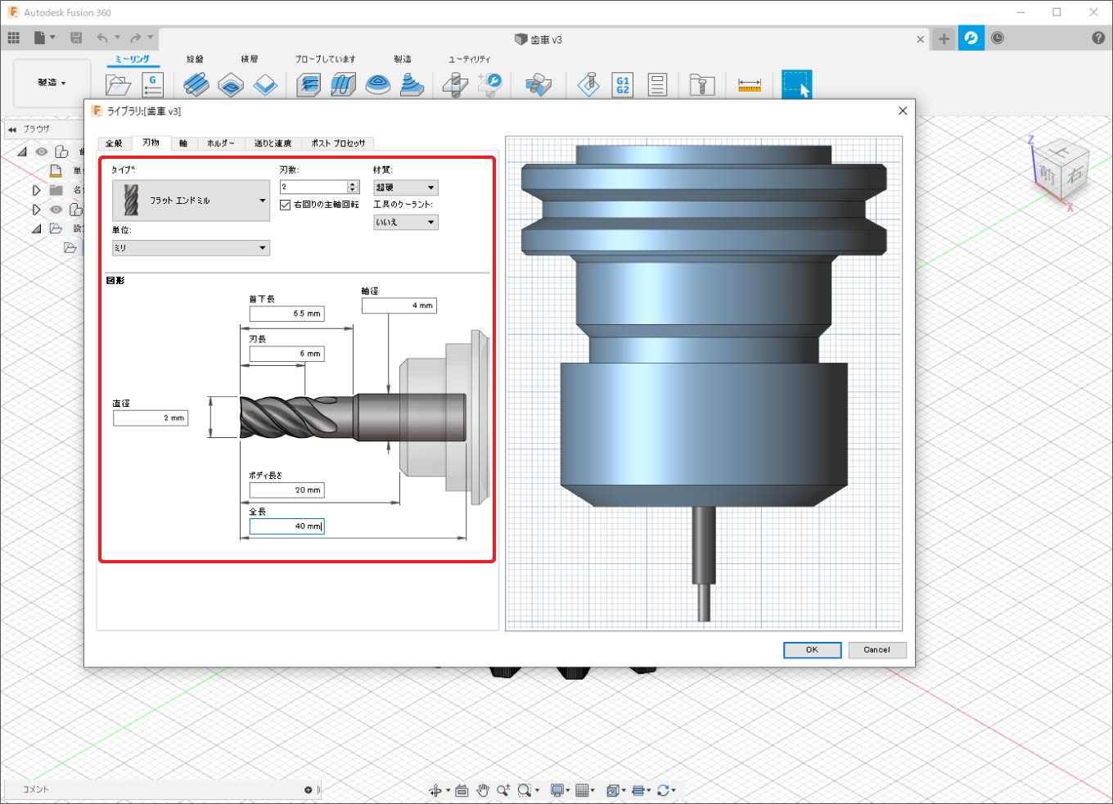The image size is (1113, 804).
Task: Open the 単位 ミリ unit dropdown
Action: 191,248
